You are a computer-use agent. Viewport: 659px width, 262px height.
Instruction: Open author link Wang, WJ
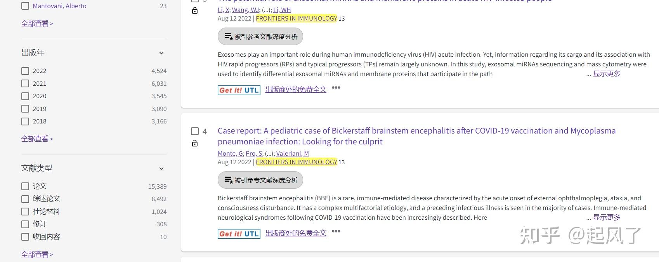pos(245,10)
